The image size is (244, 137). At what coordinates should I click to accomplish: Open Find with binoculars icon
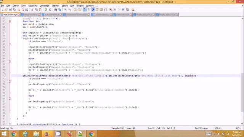point(56,10)
